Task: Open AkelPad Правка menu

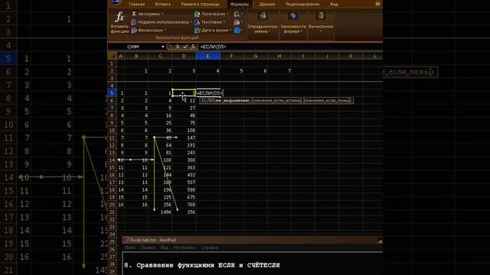Action: pos(148,247)
